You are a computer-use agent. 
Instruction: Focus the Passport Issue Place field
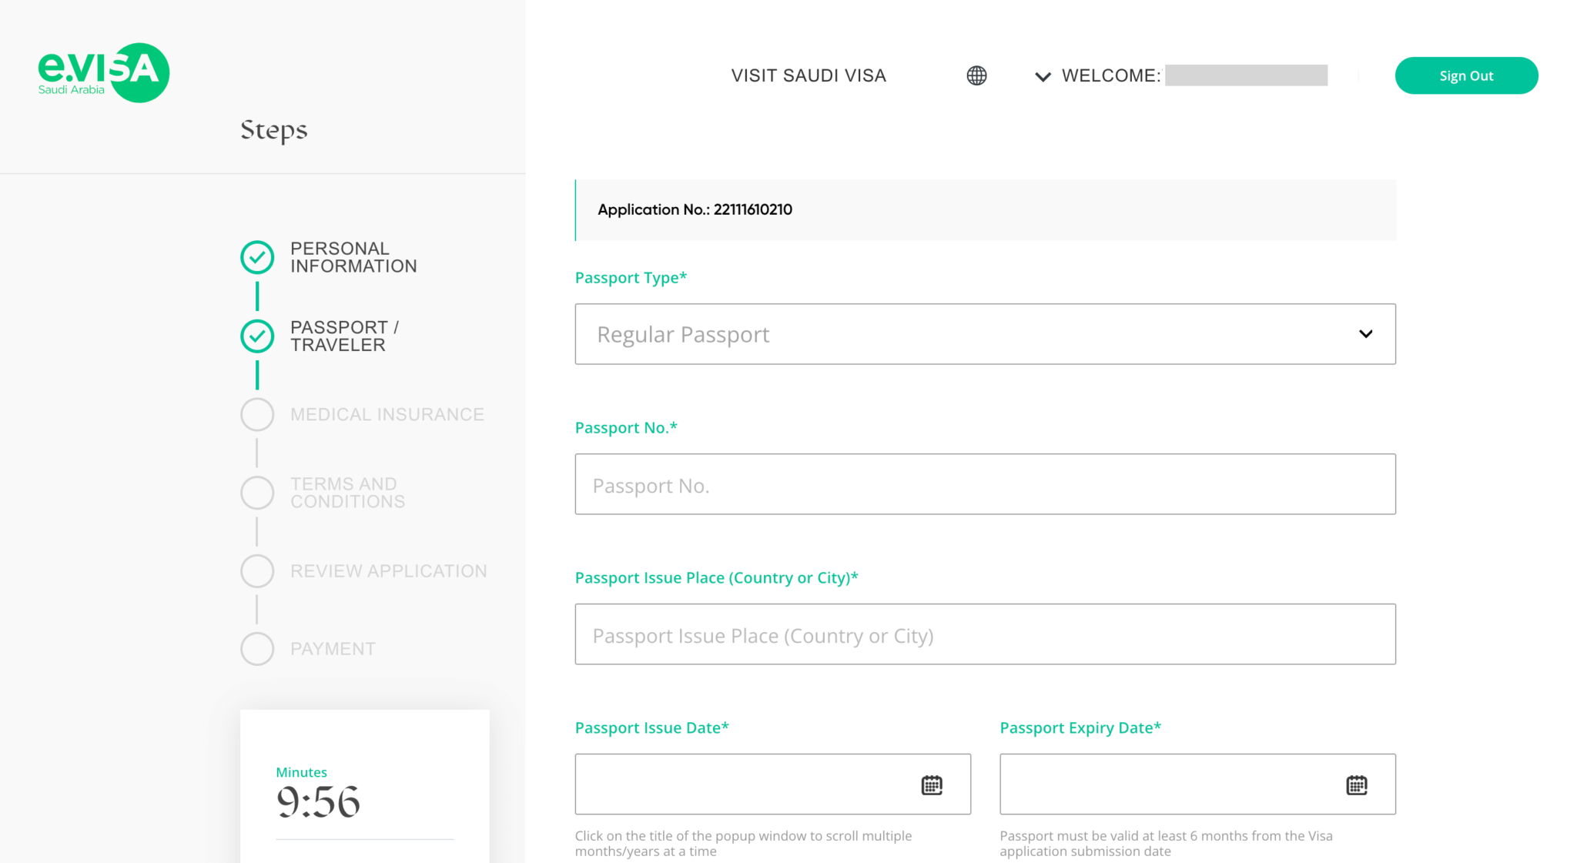point(984,634)
